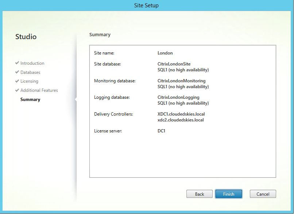294x214 pixels.
Task: Click the CitrixLondonMonitoring database name
Action: pos(182,81)
